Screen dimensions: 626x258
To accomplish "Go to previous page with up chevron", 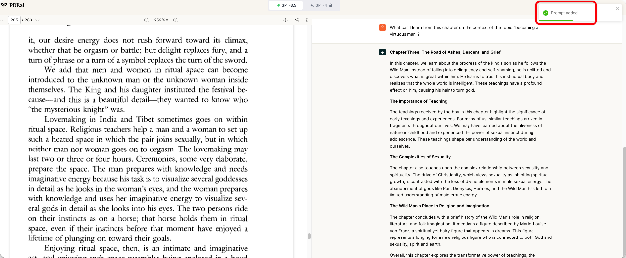I will (2, 20).
